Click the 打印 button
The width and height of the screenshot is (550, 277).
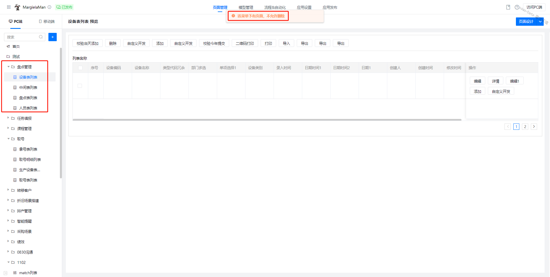(x=268, y=43)
